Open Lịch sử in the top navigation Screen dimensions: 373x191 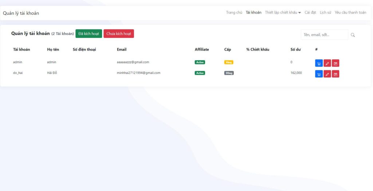click(x=325, y=12)
